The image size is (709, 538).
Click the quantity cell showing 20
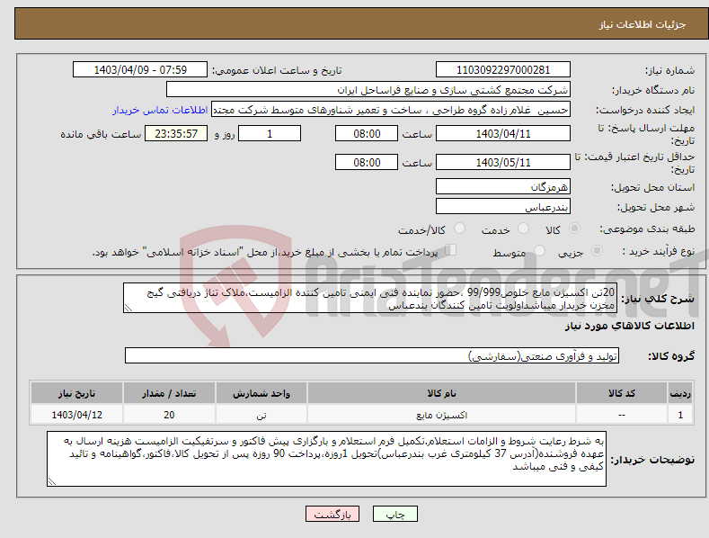[169, 415]
